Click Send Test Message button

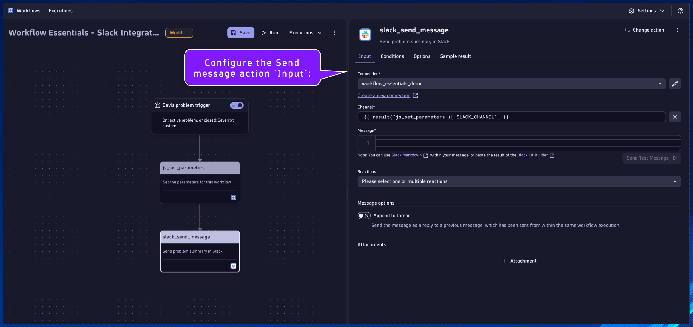[651, 158]
